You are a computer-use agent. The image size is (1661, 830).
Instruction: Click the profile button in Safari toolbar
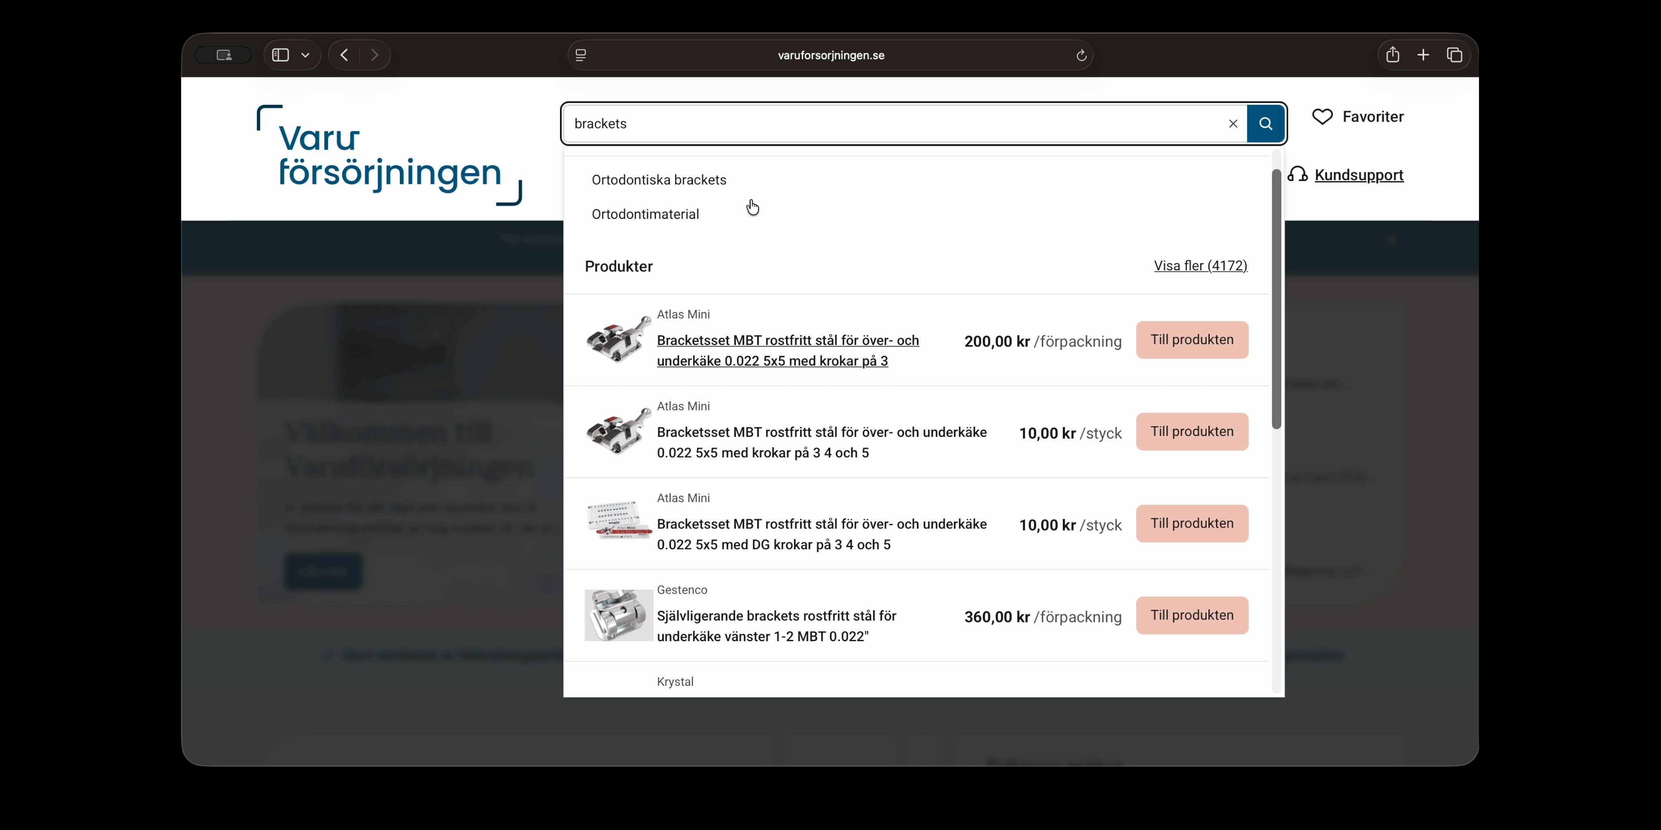click(224, 55)
